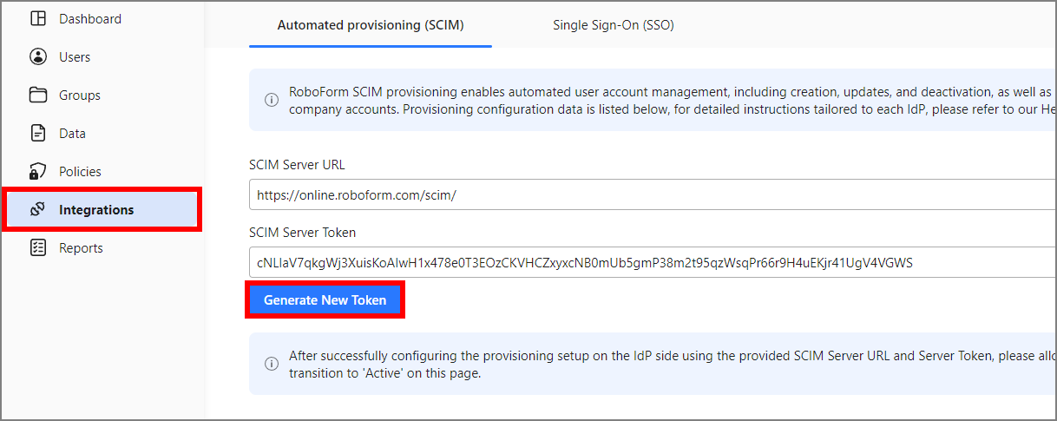Click the Data document icon

point(38,134)
